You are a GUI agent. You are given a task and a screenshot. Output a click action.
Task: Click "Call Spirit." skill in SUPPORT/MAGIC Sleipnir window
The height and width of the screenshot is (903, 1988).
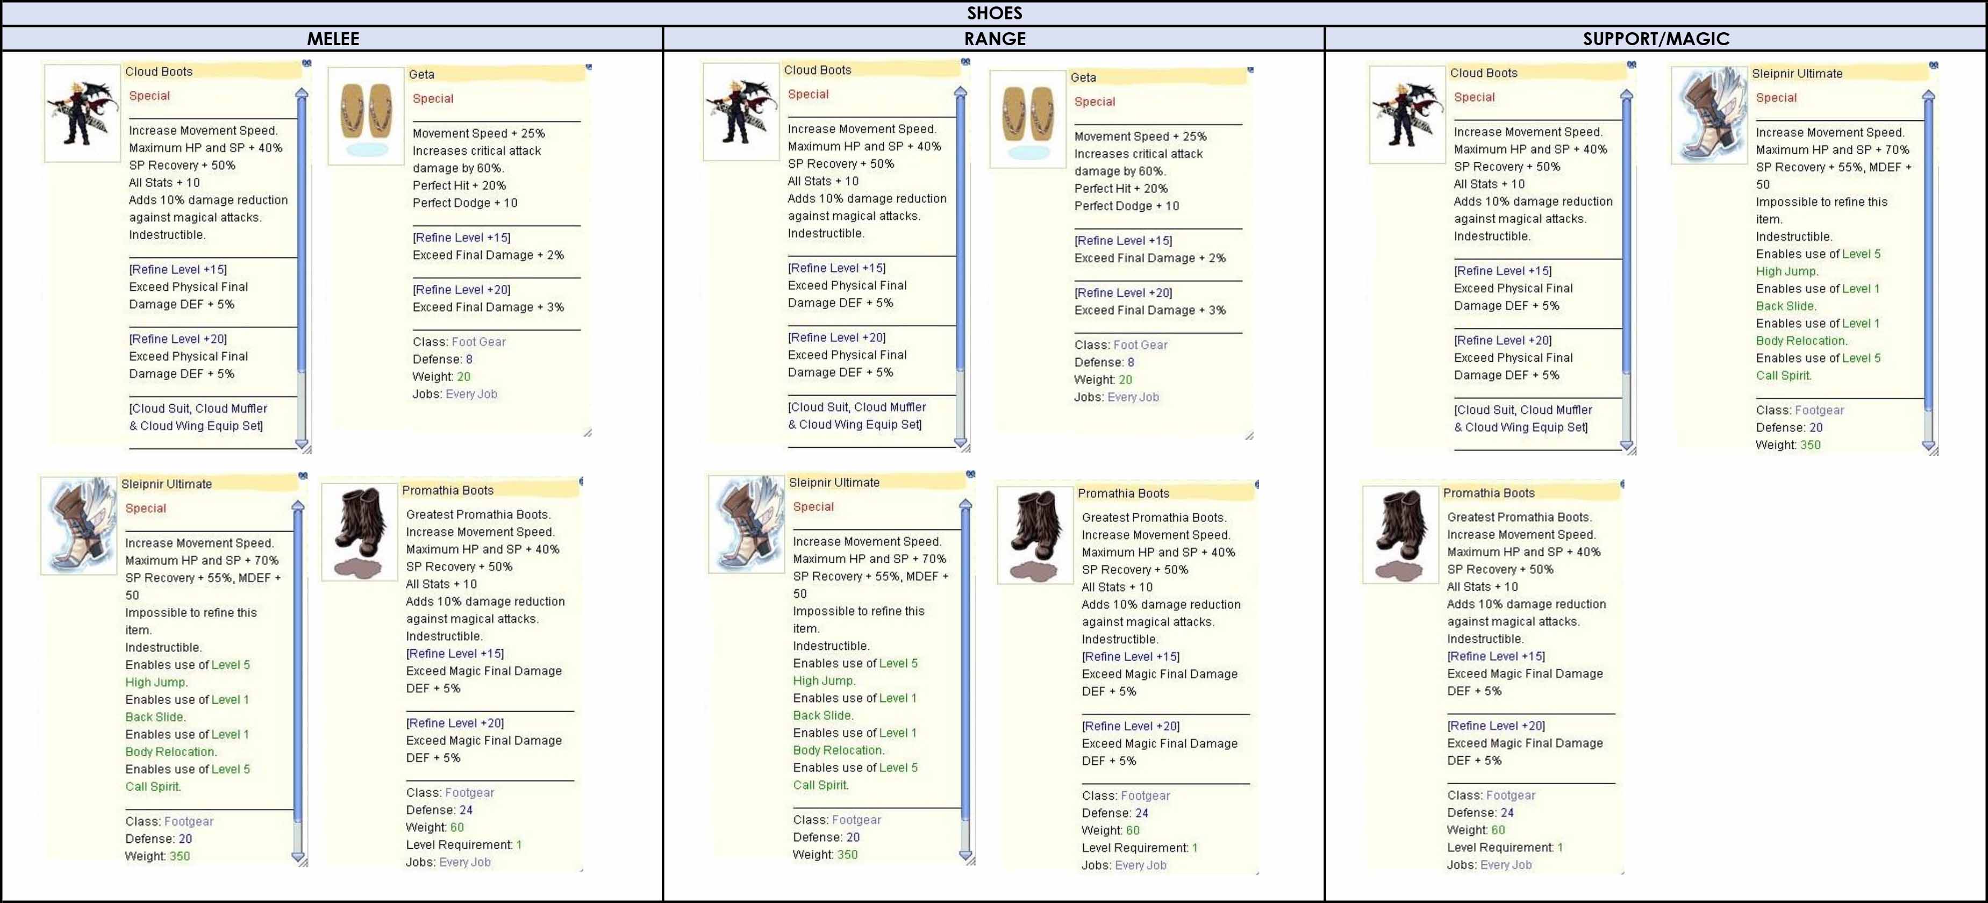(x=1784, y=375)
